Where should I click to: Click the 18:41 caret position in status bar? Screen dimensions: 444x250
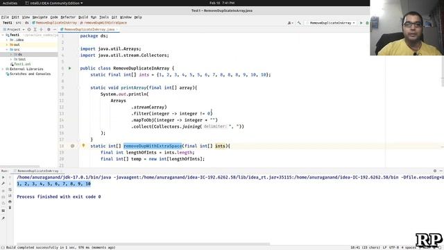pyautogui.click(x=366, y=247)
